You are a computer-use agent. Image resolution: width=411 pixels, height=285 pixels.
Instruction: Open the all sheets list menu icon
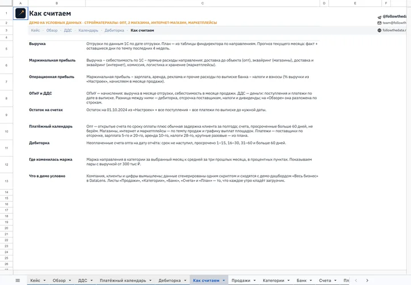[x=18, y=280]
